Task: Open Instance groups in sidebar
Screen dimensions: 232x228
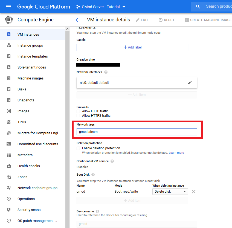Action: coord(33,45)
